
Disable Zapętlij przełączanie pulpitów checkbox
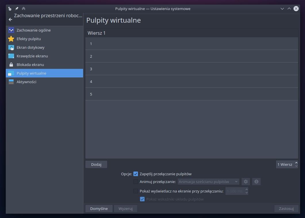click(136, 174)
